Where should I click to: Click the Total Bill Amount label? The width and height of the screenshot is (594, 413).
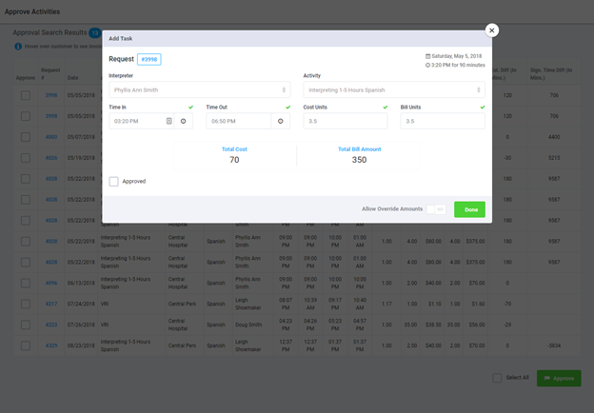360,149
